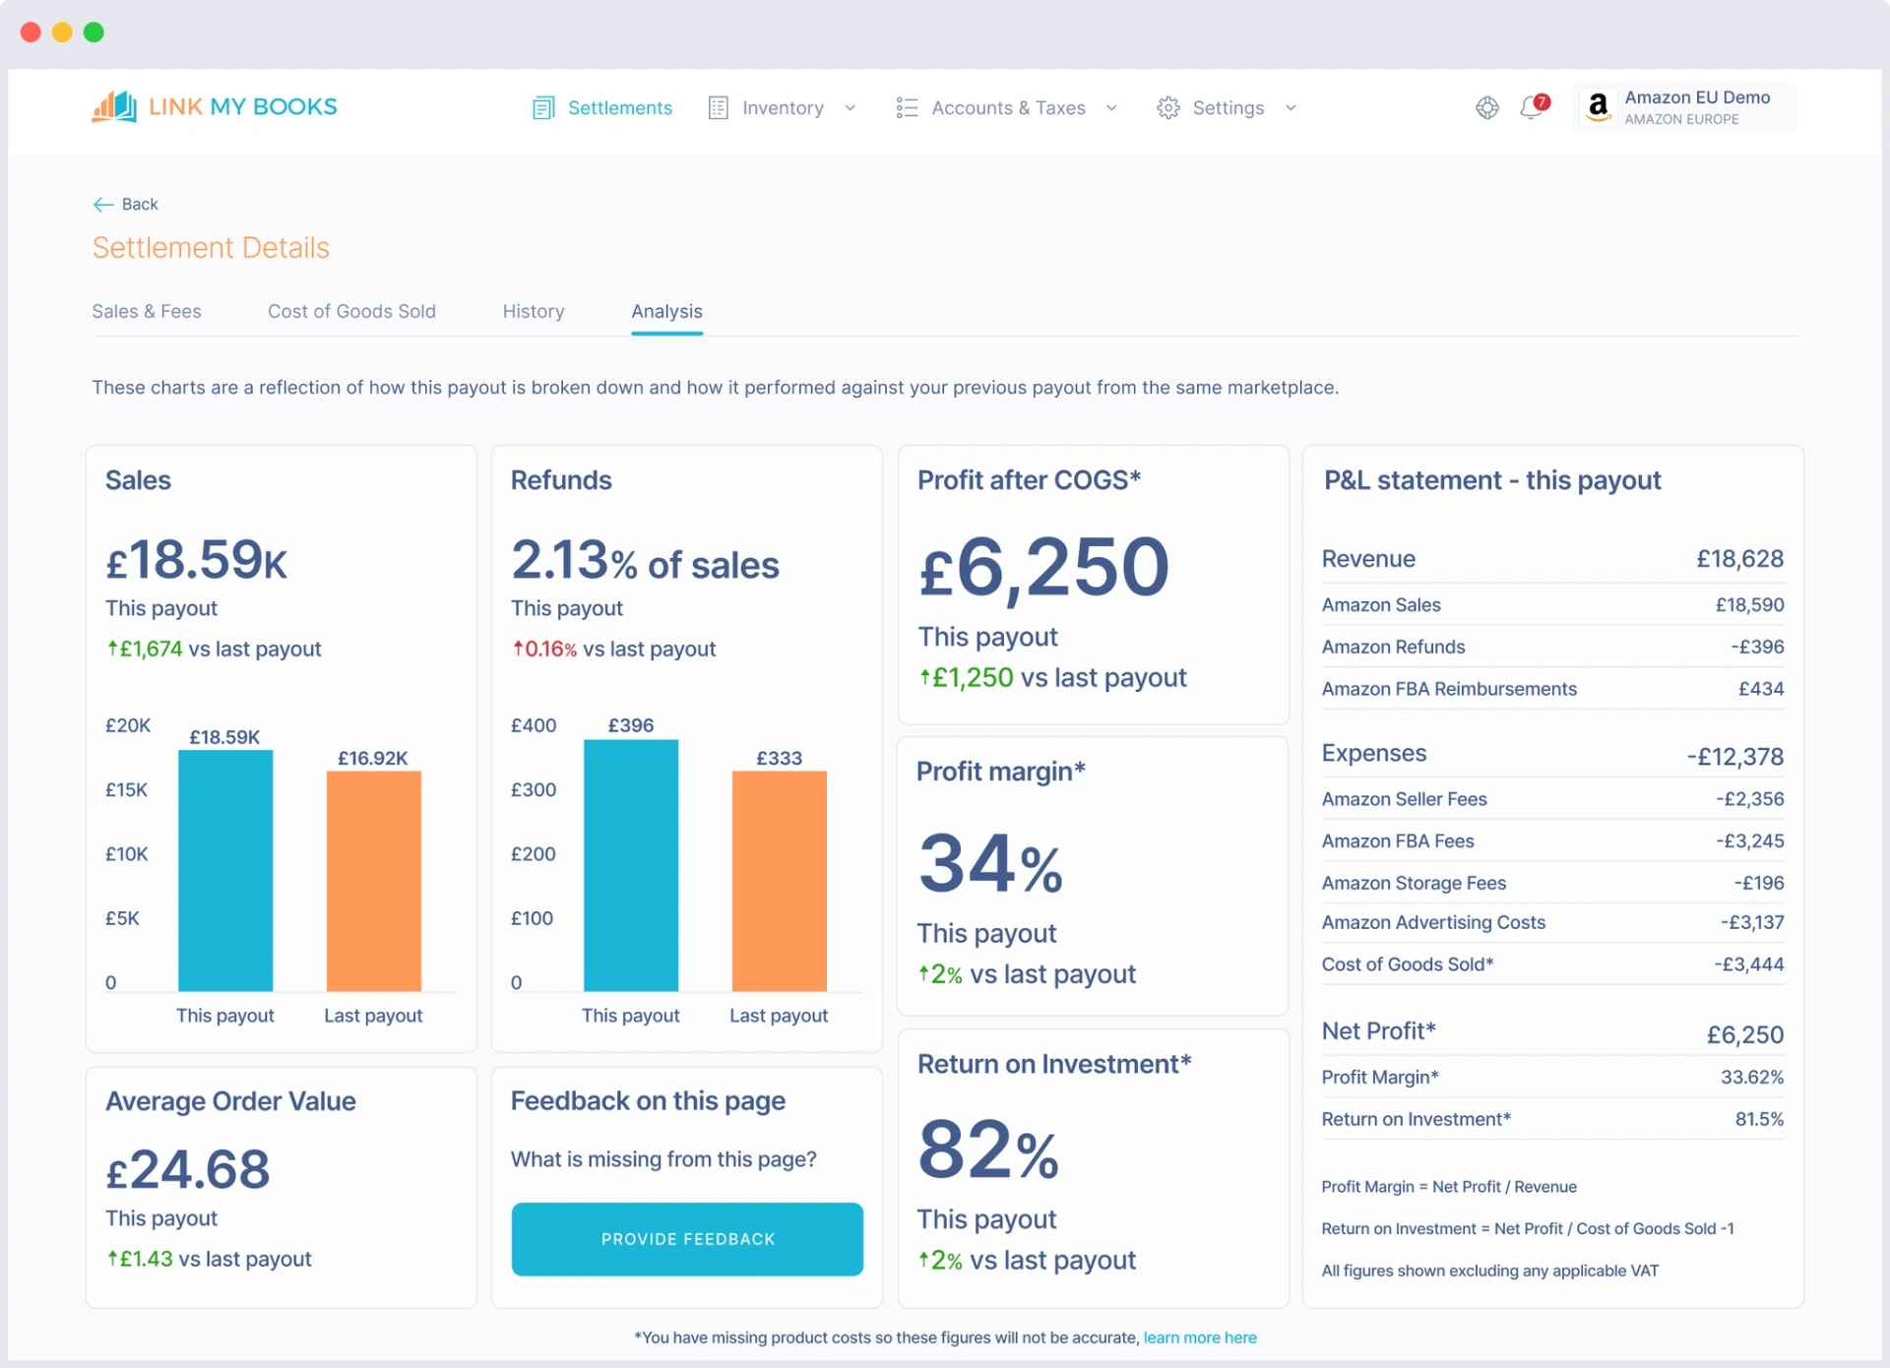Screen dimensions: 1890x1368
Task: Switch to the History tab
Action: tap(534, 311)
